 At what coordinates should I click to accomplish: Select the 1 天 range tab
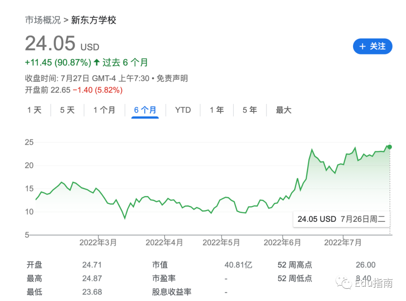click(x=35, y=110)
